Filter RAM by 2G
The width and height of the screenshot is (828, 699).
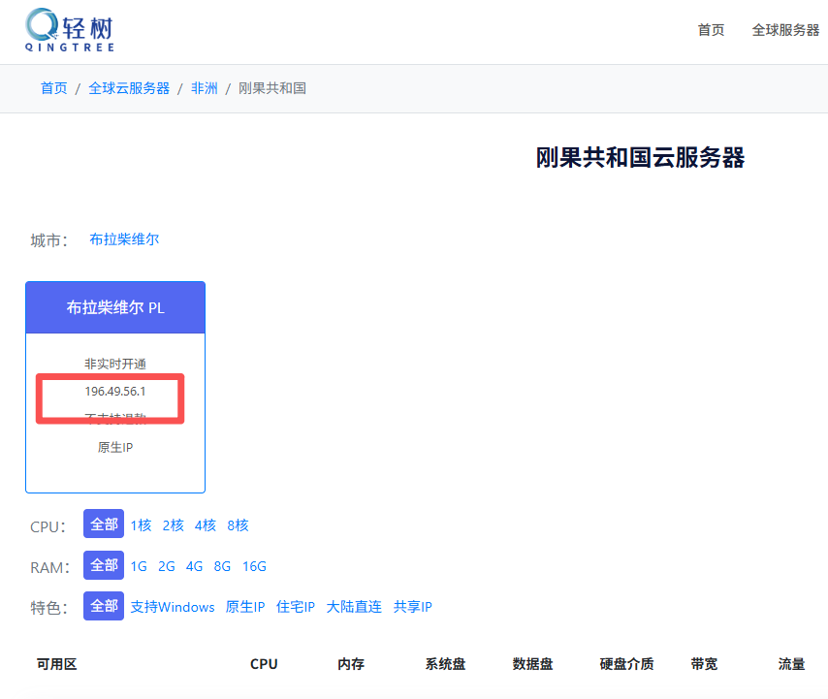167,566
